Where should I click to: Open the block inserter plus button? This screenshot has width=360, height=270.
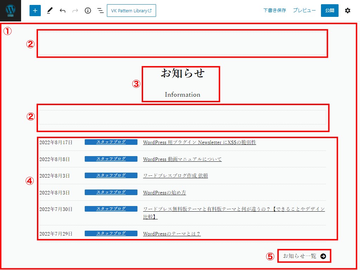coord(35,11)
